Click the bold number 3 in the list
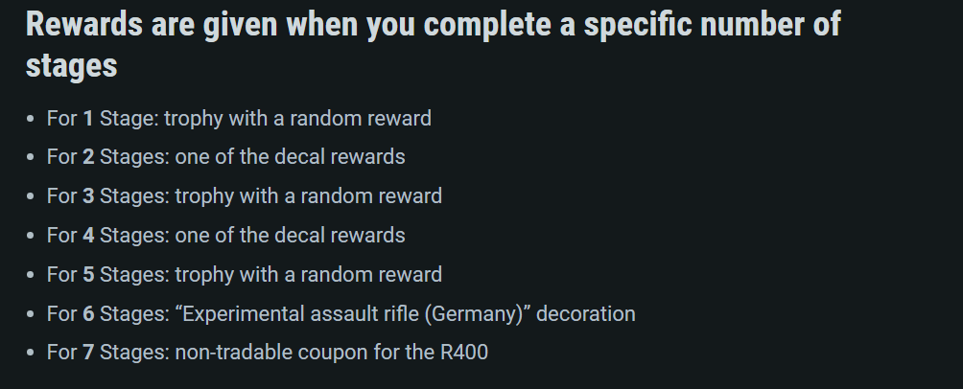This screenshot has height=389, width=963. click(88, 196)
